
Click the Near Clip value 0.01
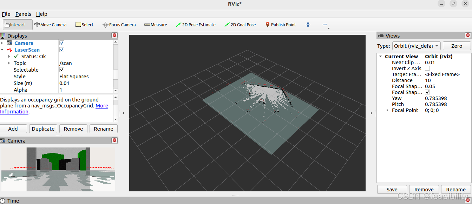point(430,62)
